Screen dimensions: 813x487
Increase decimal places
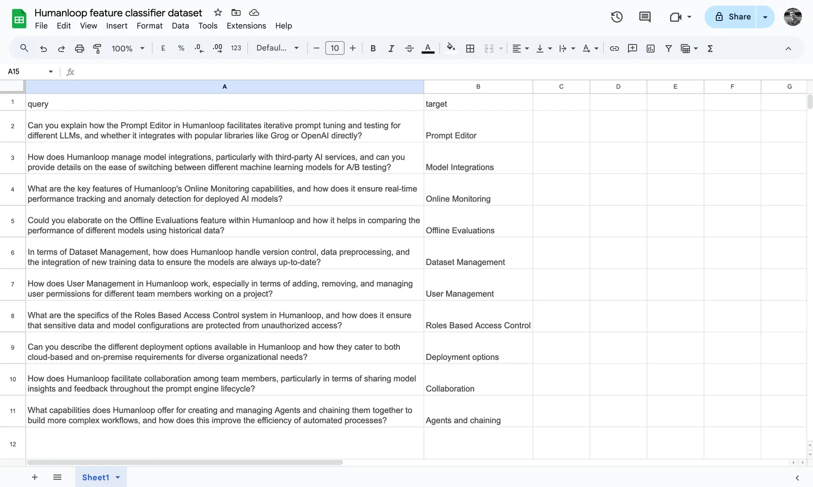tap(217, 48)
